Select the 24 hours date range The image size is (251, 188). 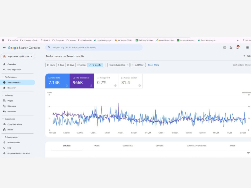pyautogui.click(x=51, y=65)
